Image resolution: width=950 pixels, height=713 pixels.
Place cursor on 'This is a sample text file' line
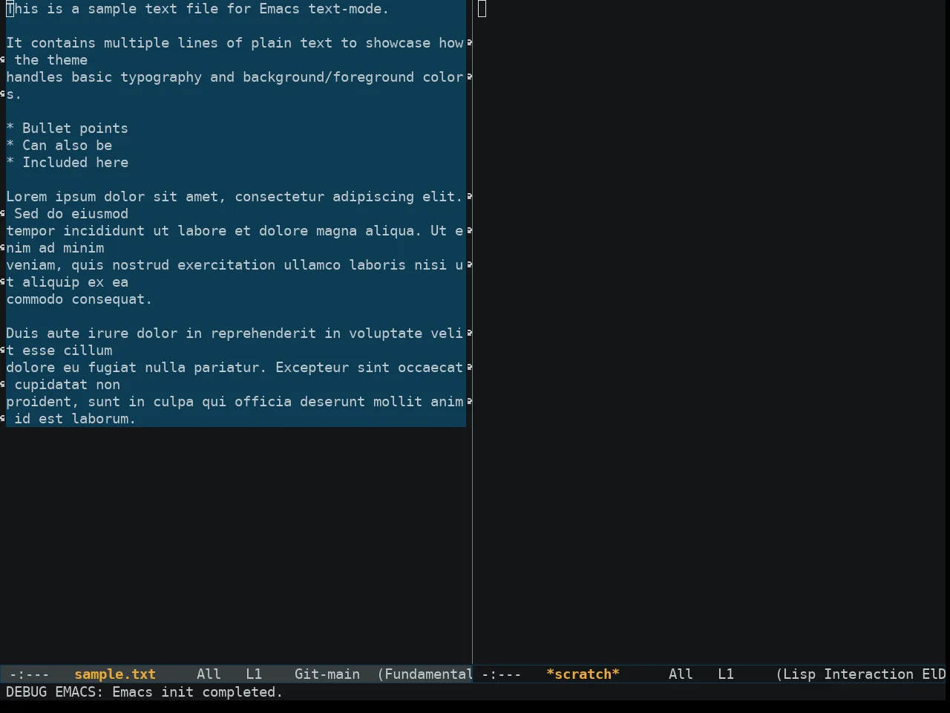click(x=197, y=9)
